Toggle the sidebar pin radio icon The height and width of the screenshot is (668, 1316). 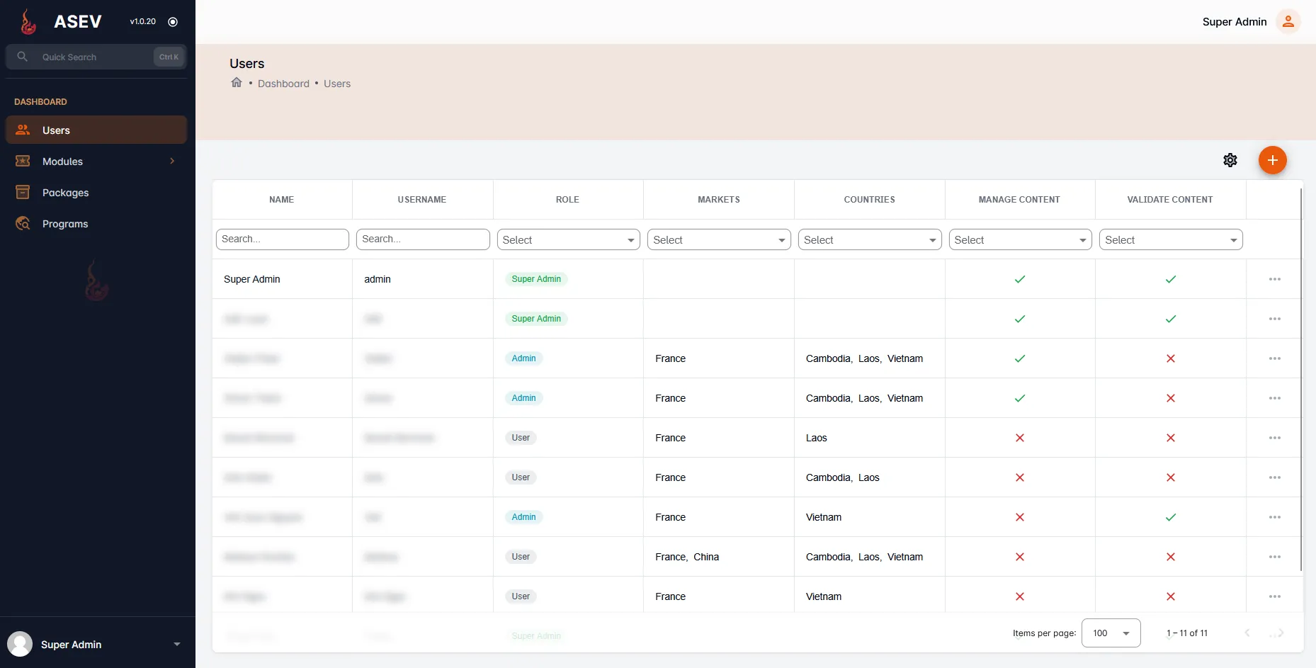[173, 22]
